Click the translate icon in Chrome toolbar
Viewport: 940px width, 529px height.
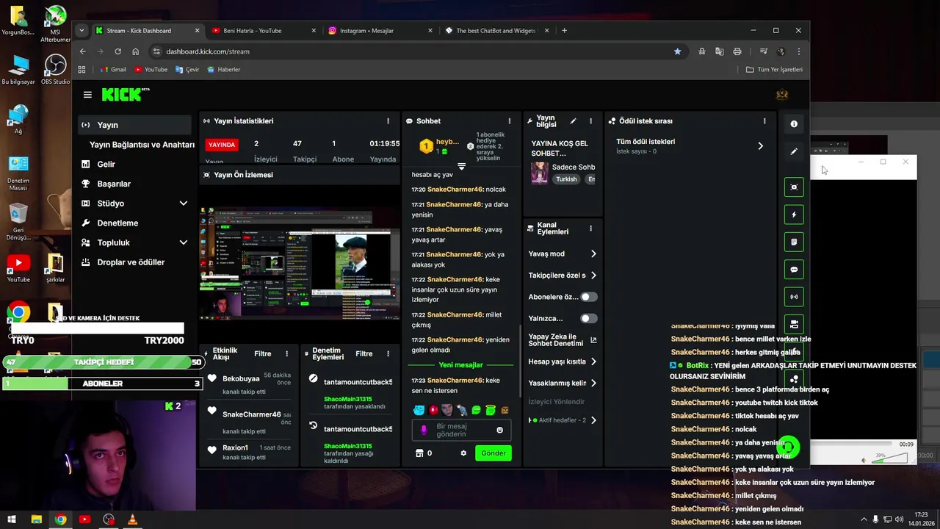(x=719, y=51)
